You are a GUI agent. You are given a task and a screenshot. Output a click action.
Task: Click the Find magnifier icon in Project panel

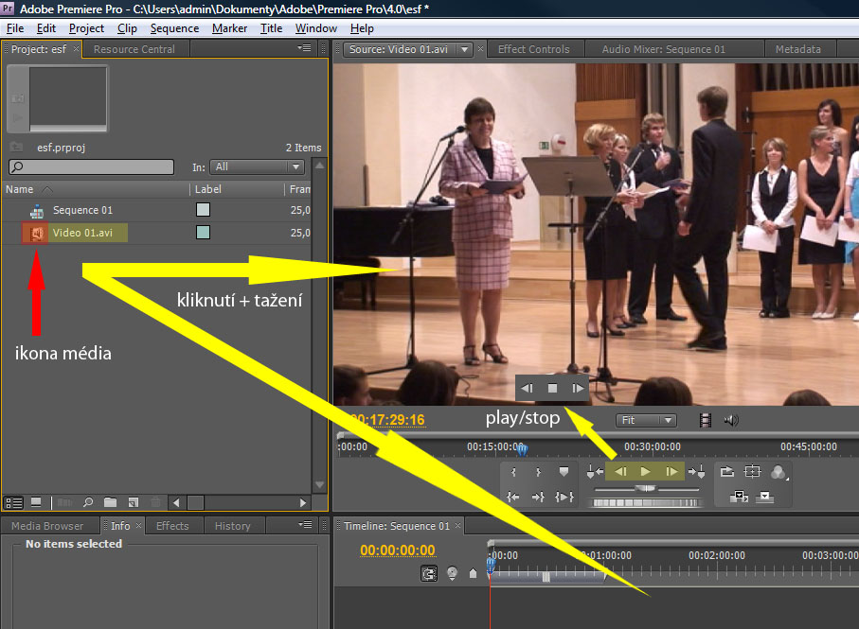(87, 502)
